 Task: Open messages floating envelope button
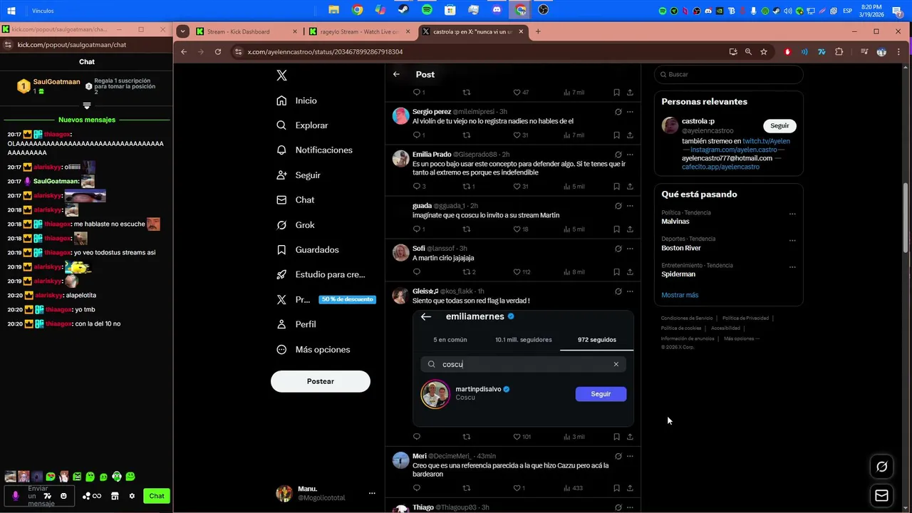[882, 496]
